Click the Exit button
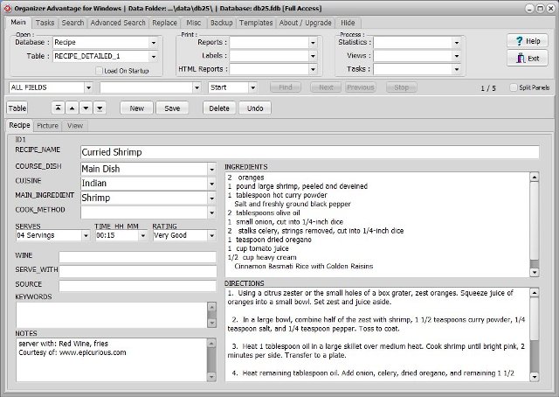Viewport: 559px width, 397px height. coord(528,59)
